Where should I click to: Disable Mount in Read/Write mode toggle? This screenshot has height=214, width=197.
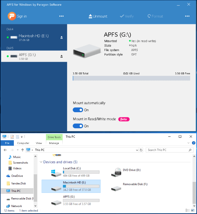78,126
